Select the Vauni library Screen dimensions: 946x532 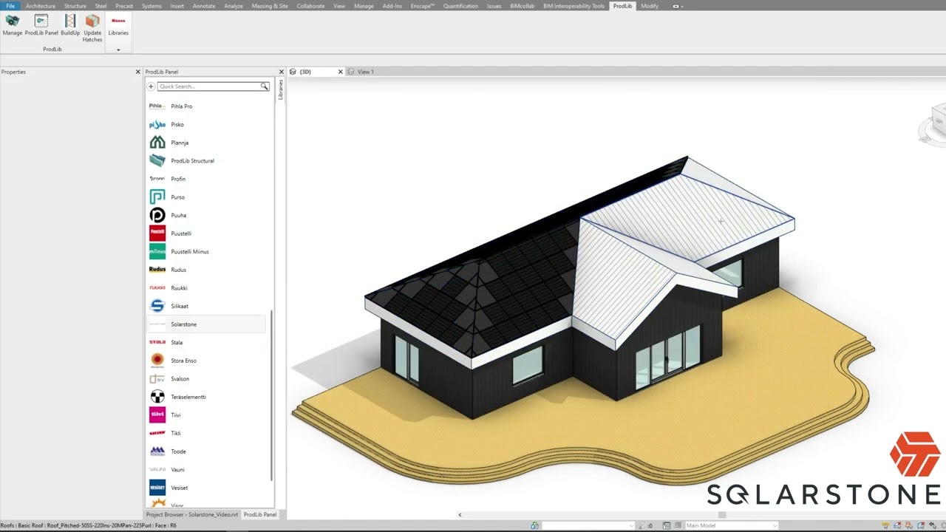(x=206, y=469)
